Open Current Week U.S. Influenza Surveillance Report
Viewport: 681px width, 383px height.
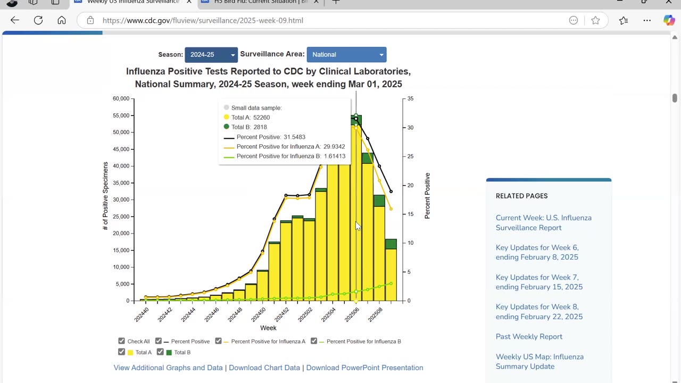click(x=544, y=222)
